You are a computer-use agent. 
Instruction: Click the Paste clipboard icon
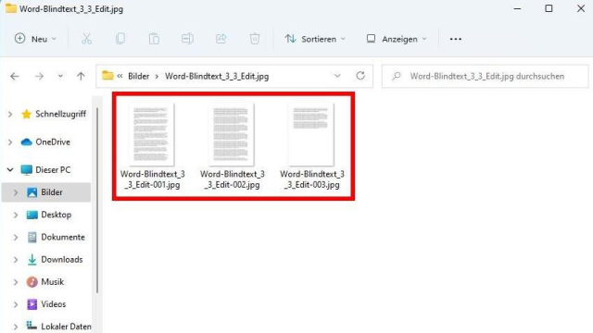154,39
